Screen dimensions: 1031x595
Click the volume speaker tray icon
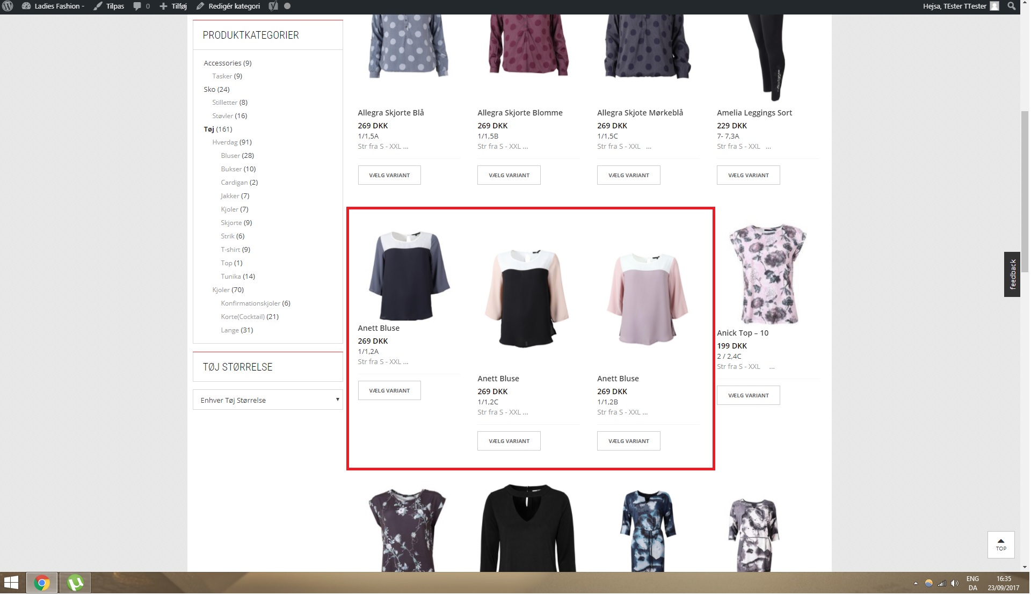pos(954,583)
